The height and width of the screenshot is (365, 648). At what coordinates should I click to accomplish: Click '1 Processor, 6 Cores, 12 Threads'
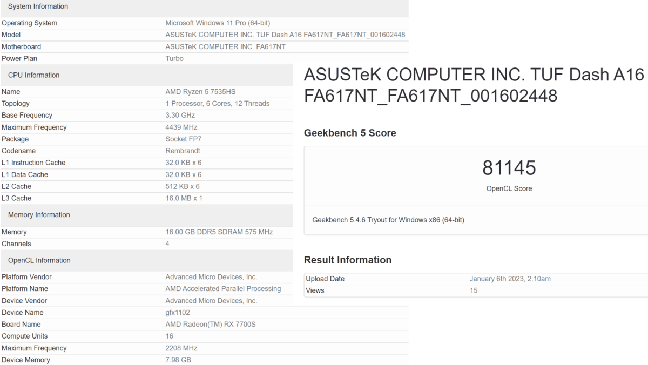coord(217,104)
